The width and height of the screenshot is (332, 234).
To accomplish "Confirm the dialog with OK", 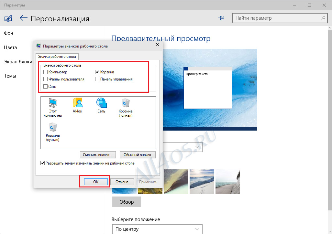I will pyautogui.click(x=96, y=182).
